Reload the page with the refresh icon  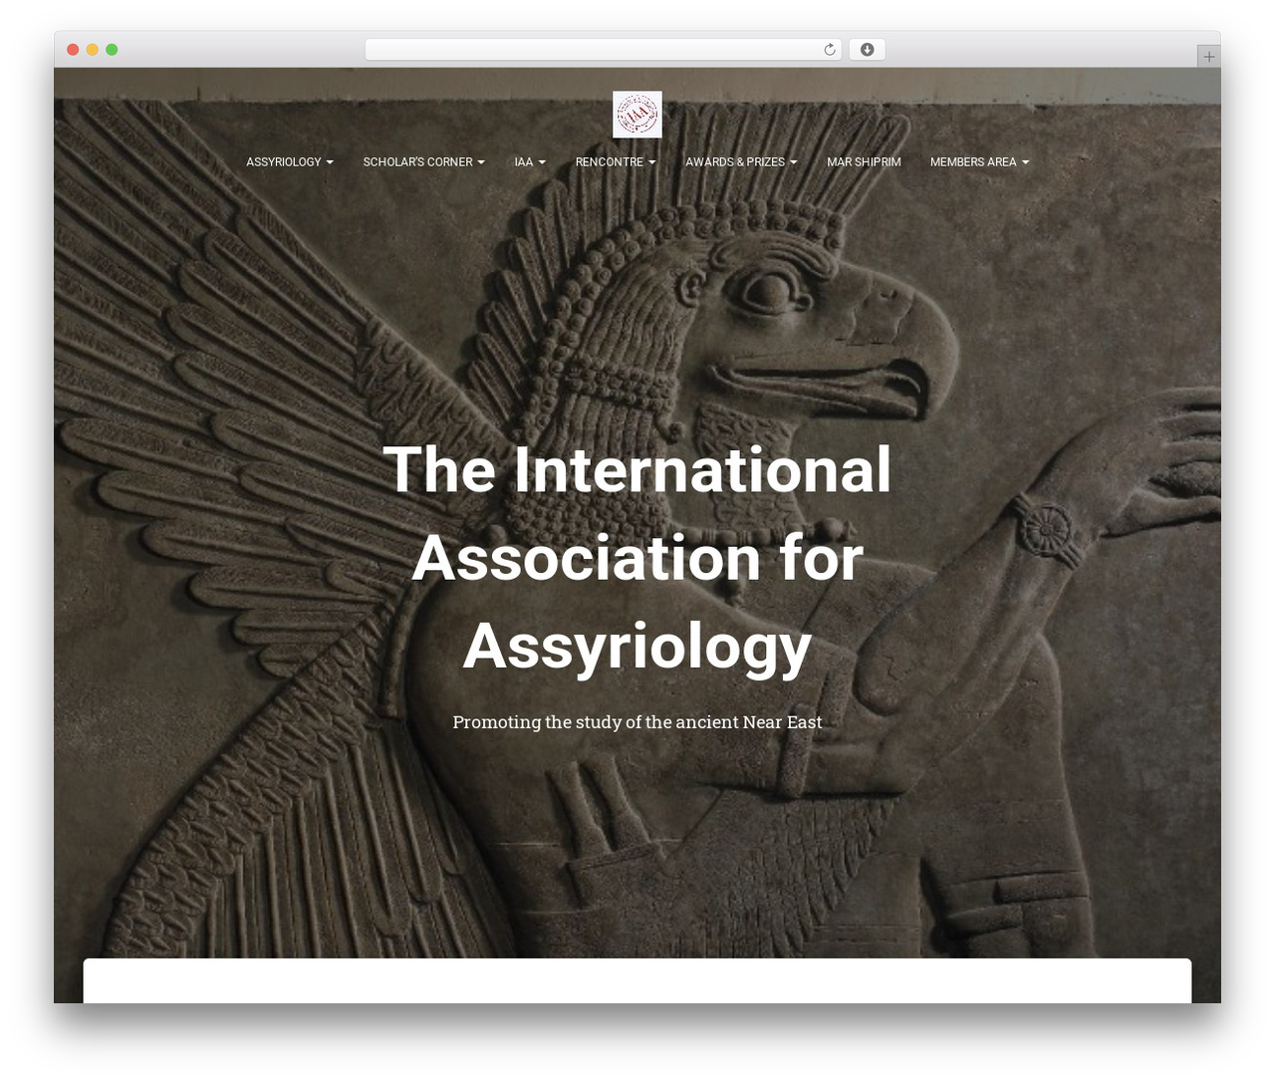[830, 50]
